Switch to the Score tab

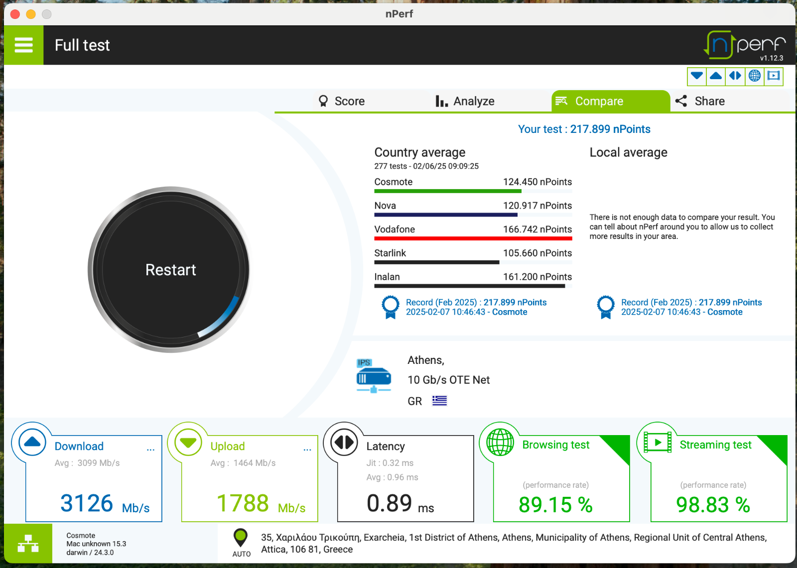[342, 101]
